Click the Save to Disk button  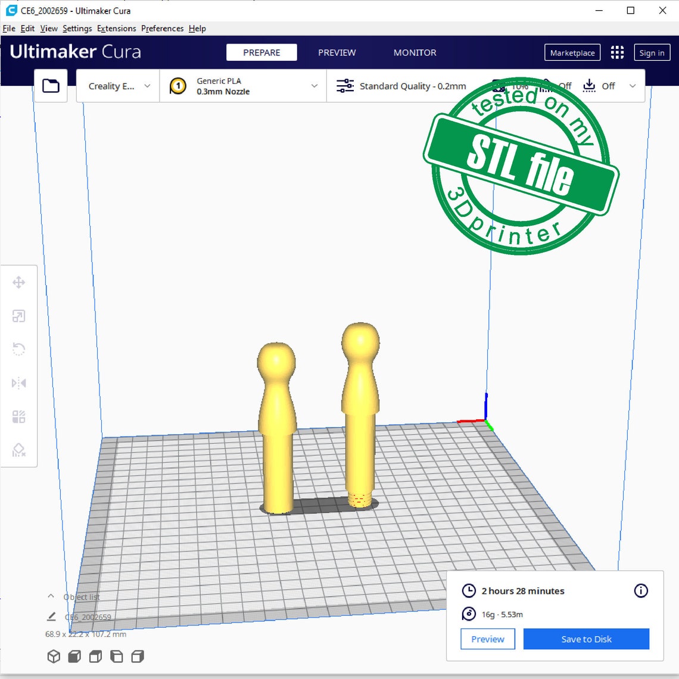(x=585, y=638)
